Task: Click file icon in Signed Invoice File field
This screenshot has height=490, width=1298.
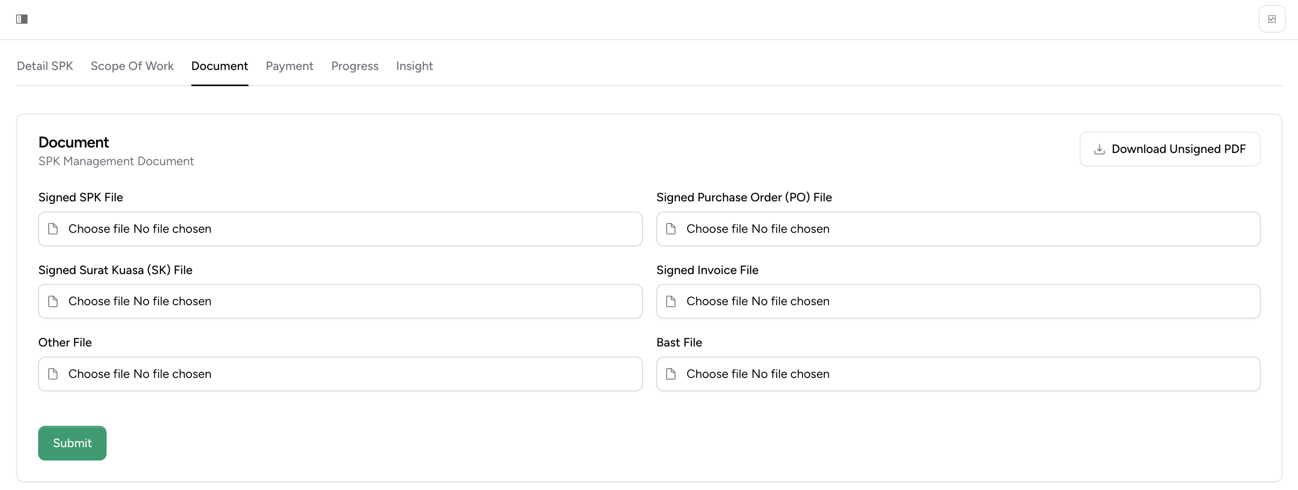Action: pyautogui.click(x=671, y=301)
